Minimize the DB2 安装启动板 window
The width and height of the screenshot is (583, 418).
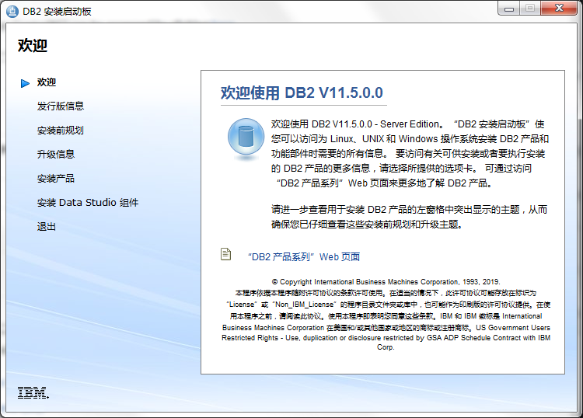pos(509,9)
